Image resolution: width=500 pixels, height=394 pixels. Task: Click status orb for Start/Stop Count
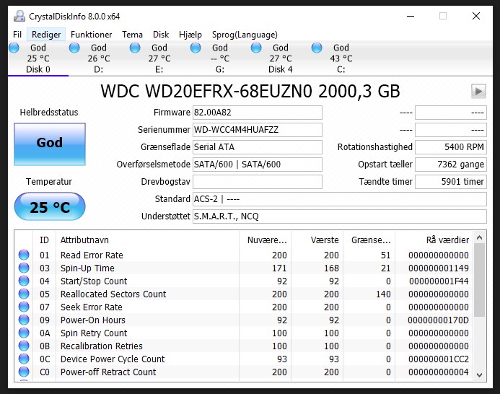[x=24, y=281]
